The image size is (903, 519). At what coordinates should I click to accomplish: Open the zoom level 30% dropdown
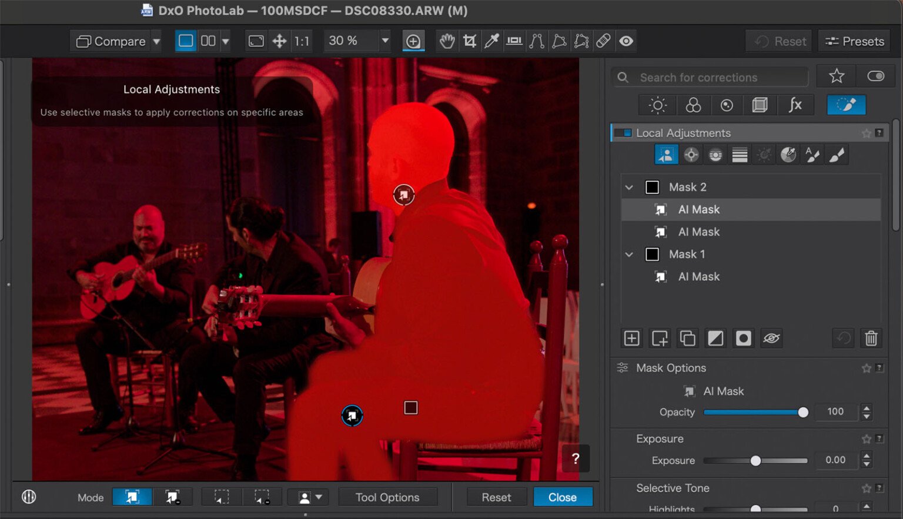point(384,41)
